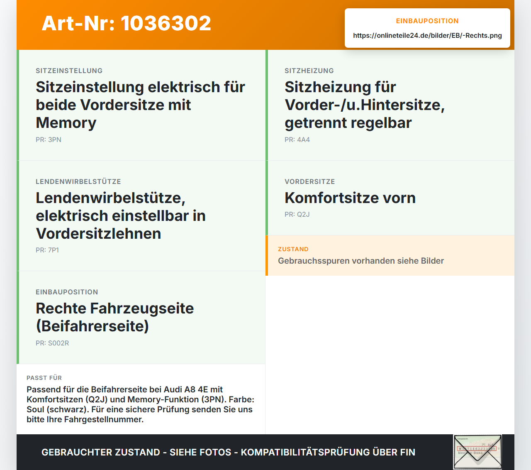Click the 'Komfortsitze vorn' title
The image size is (531, 470).
point(350,198)
